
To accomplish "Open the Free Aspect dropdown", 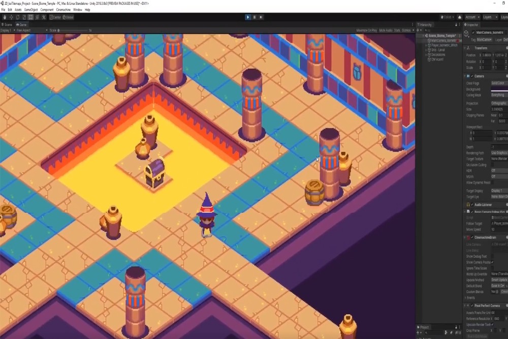I will click(32, 30).
